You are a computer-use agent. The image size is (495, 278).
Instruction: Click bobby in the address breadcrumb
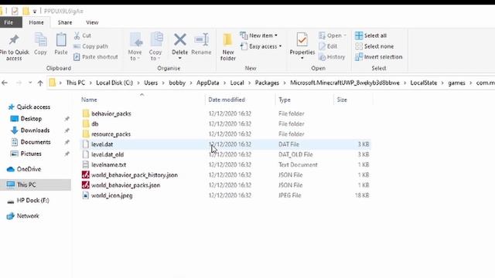(177, 83)
